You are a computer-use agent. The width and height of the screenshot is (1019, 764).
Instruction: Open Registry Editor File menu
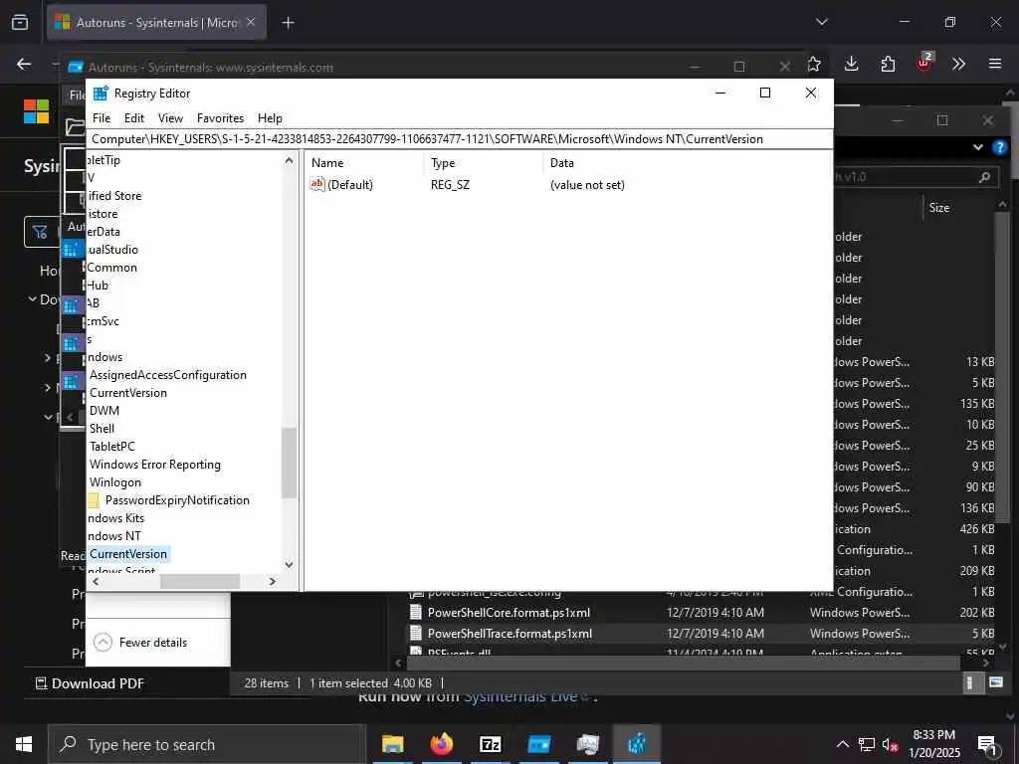click(x=102, y=118)
